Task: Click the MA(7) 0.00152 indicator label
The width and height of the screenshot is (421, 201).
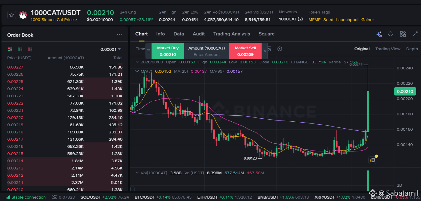Action: (156, 71)
